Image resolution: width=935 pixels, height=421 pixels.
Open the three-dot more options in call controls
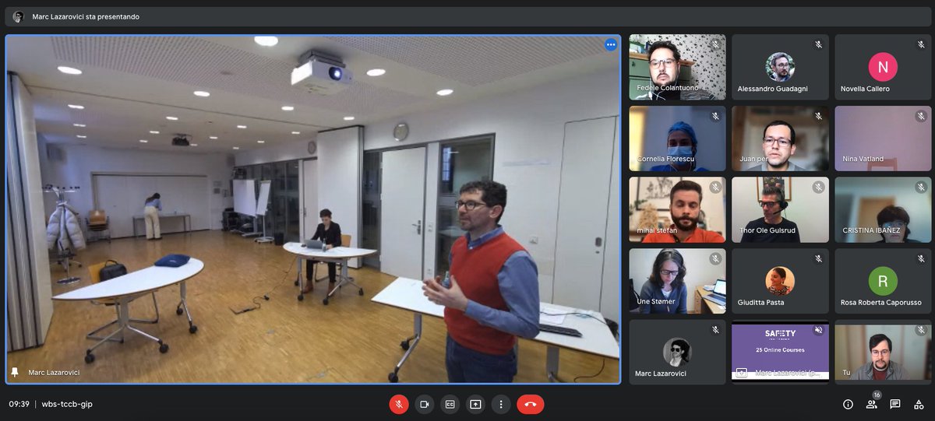(501, 404)
